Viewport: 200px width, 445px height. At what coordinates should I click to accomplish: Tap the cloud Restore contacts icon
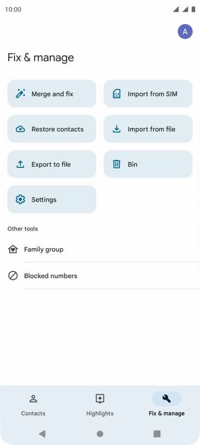click(20, 129)
